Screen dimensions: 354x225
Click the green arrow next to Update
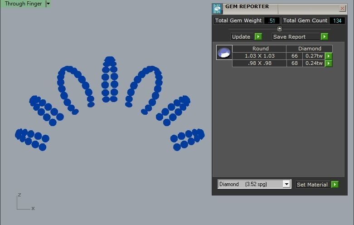(x=258, y=37)
